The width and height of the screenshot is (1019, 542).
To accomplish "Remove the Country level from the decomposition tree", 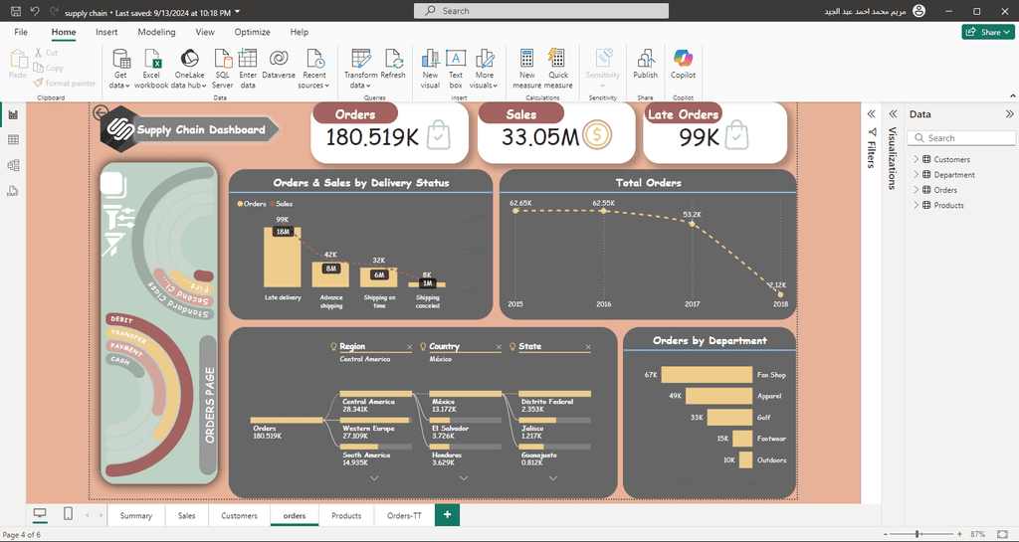I will (x=499, y=347).
